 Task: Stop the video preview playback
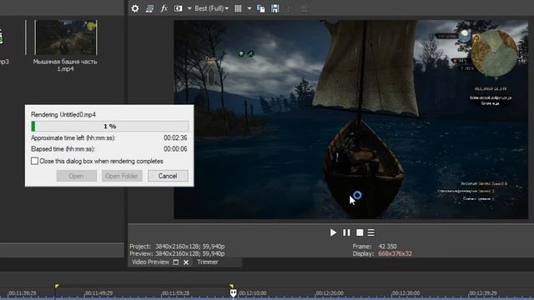coord(360,232)
